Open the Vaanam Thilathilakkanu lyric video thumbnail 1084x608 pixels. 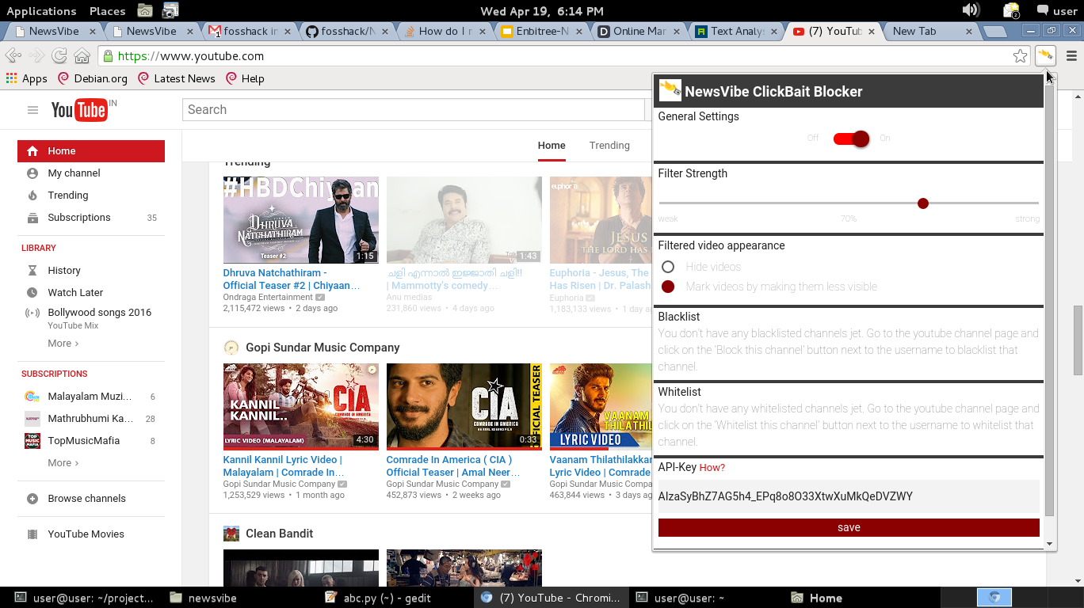(x=601, y=407)
